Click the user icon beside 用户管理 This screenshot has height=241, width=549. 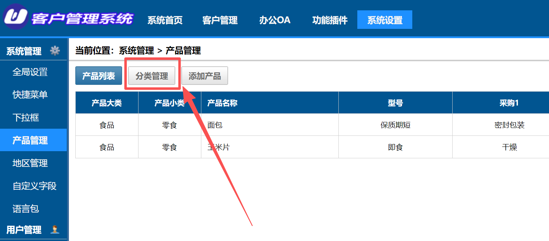point(55,229)
